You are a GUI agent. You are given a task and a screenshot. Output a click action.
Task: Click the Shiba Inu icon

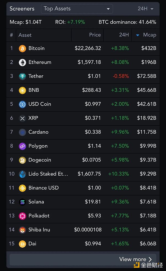coord(22,230)
